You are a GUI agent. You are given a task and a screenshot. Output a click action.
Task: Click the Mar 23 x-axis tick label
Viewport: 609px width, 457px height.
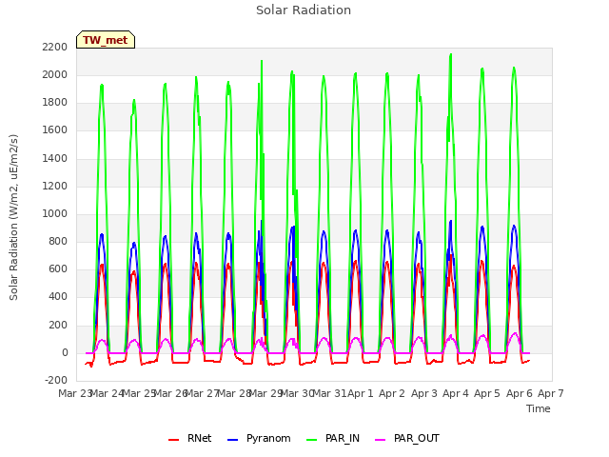click(74, 393)
